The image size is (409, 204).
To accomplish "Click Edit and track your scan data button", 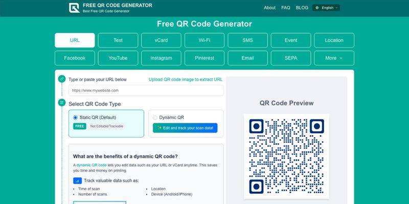I will pyautogui.click(x=185, y=128).
